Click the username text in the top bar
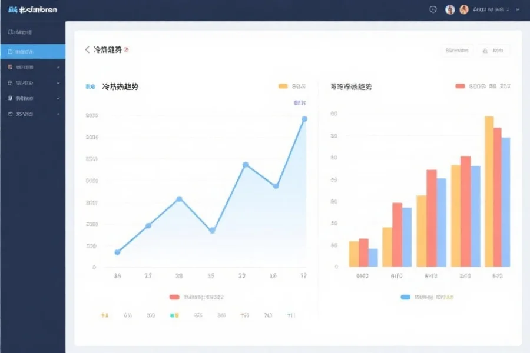The image size is (530, 353). [489, 10]
